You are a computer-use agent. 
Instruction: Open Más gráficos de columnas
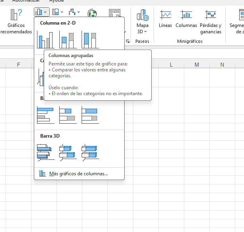coord(79,174)
